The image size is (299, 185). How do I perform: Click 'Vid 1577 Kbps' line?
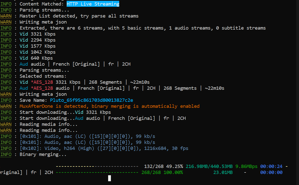point(37,46)
